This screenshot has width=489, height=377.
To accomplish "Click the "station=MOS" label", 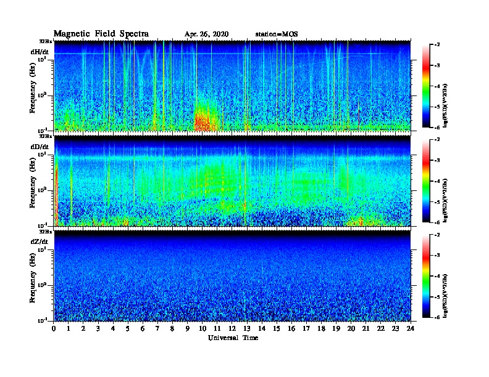I will point(277,34).
